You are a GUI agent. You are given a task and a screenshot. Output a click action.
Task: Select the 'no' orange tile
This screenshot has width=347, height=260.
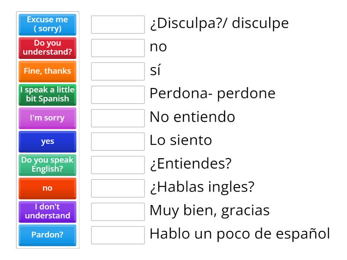coord(47,188)
